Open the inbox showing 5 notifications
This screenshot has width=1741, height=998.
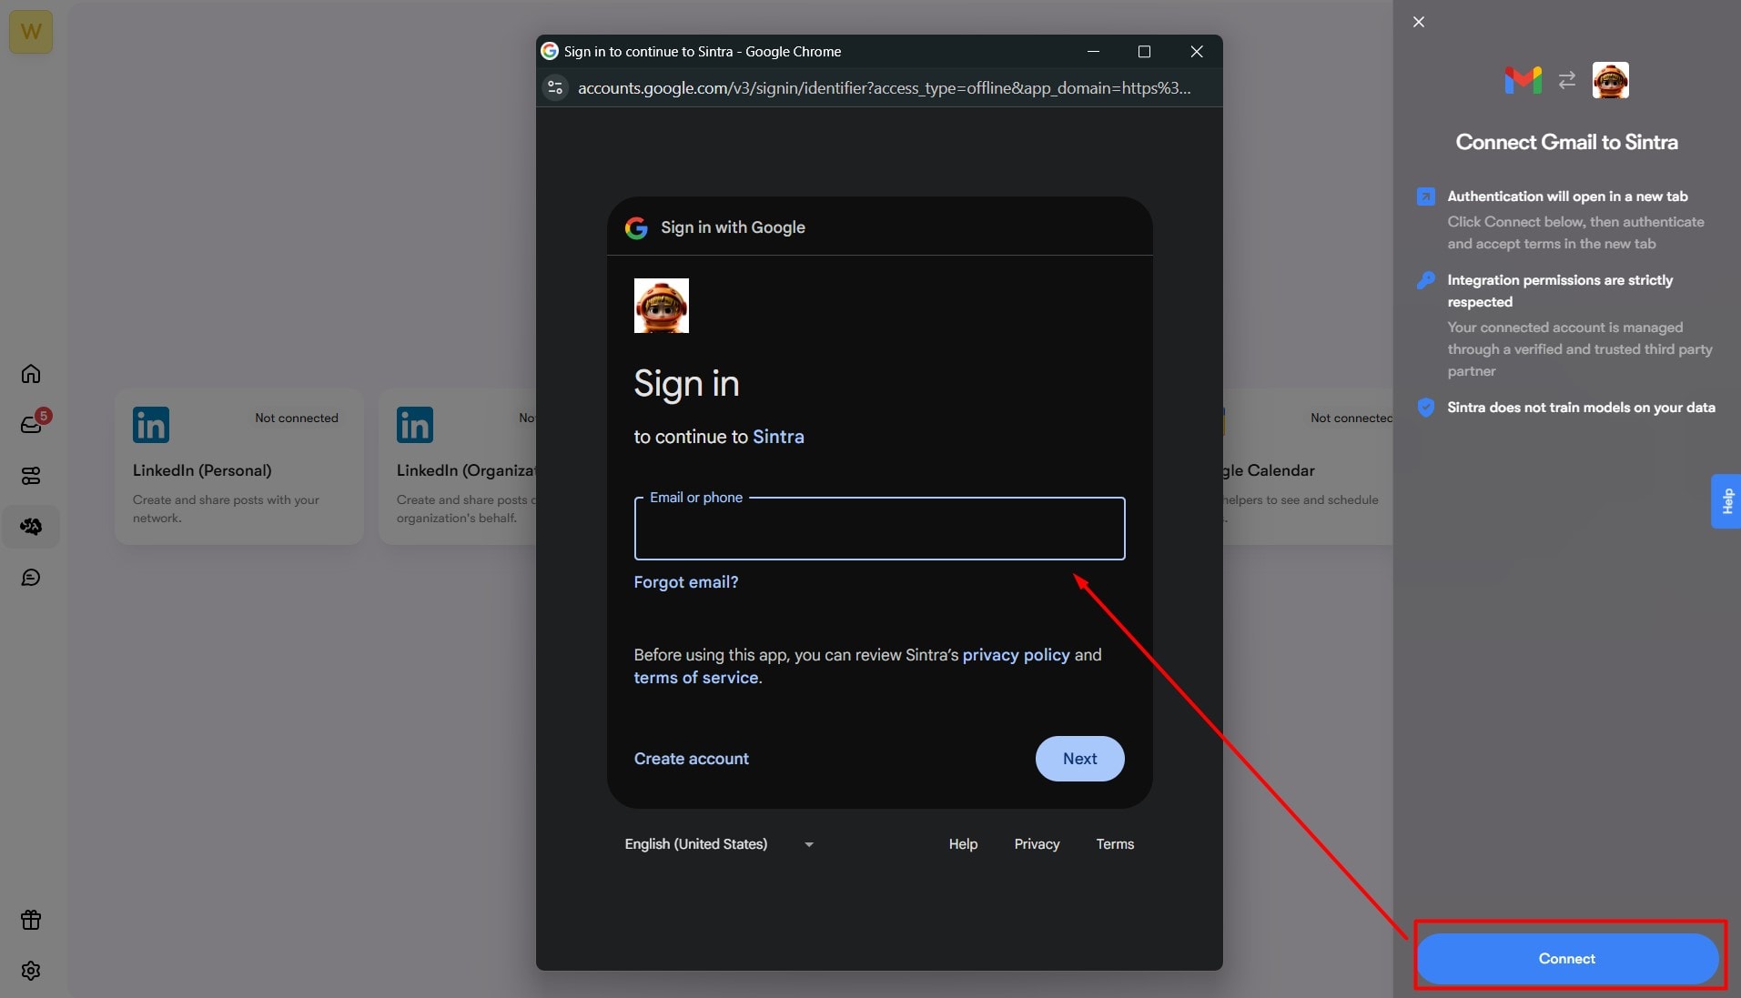31,424
